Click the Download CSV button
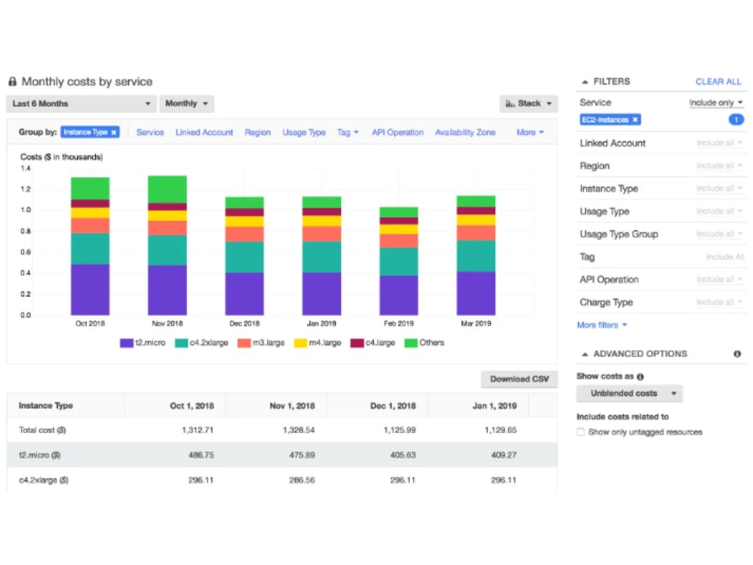The image size is (753, 565). pos(519,379)
